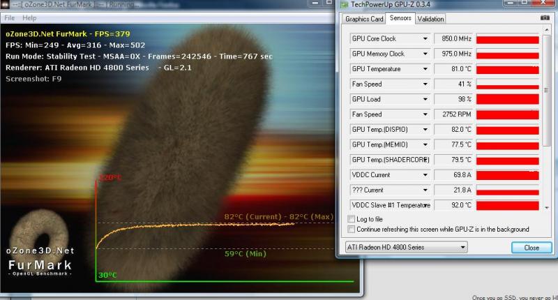The width and height of the screenshot is (558, 300).
Task: Click the scroll down arrow in sensors list
Action: 546,207
